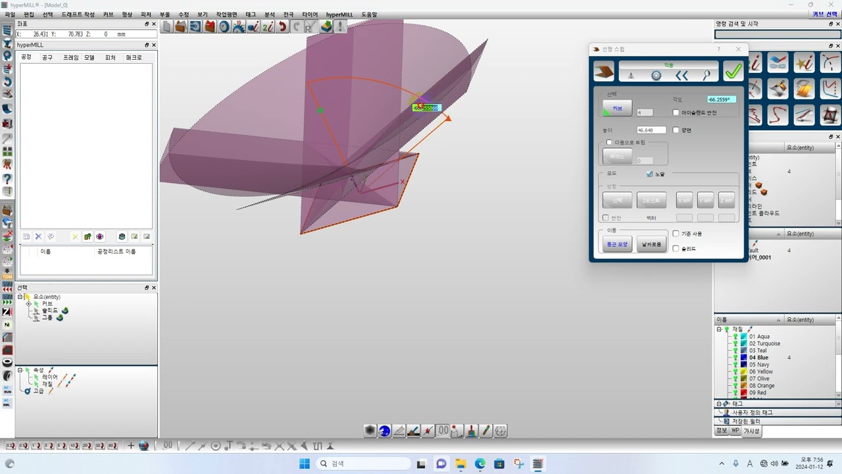
Task: Click the Windows taskbar 검색 search box
Action: (363, 464)
